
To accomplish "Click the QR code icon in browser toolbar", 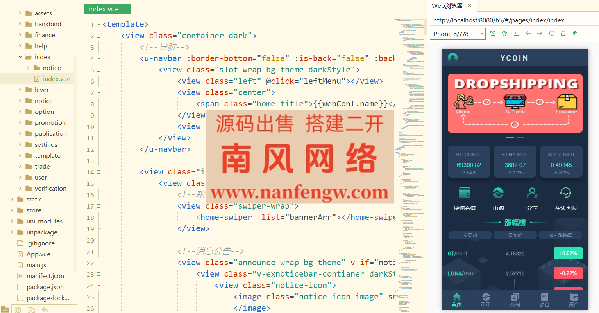I will [x=575, y=34].
